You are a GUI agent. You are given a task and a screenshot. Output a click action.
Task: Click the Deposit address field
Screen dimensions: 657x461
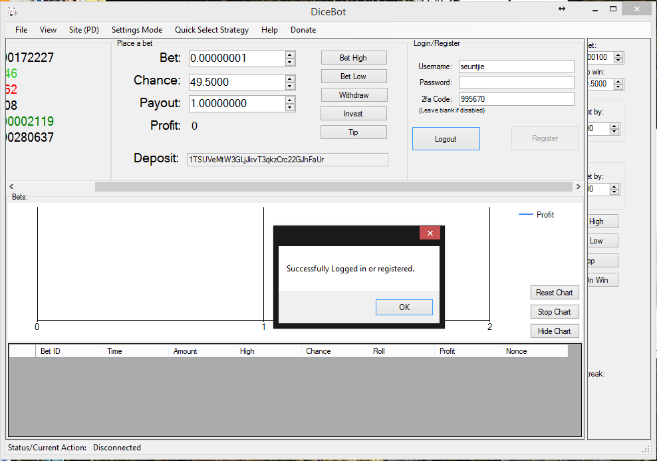pyautogui.click(x=287, y=160)
